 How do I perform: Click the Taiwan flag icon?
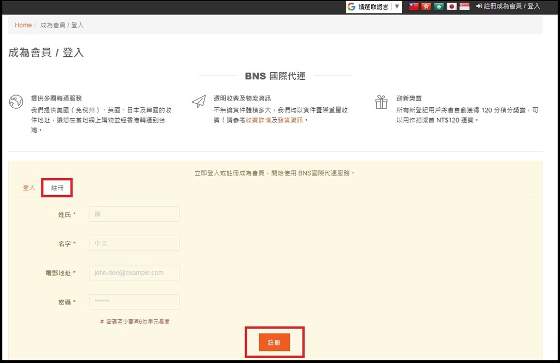tap(414, 7)
